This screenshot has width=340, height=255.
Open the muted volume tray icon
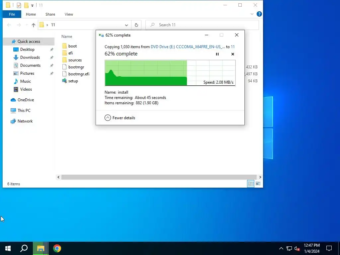[297, 248]
